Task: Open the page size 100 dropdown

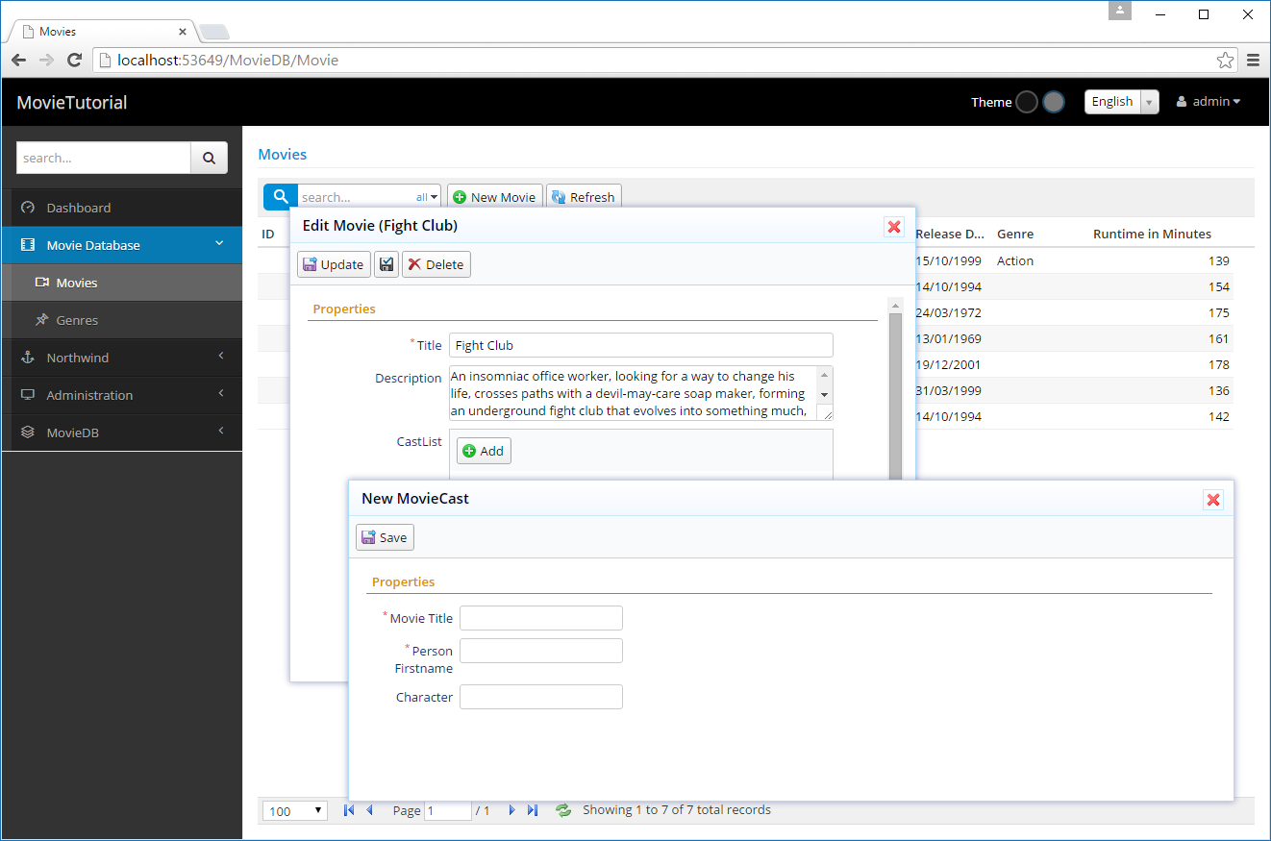Action: coord(294,810)
